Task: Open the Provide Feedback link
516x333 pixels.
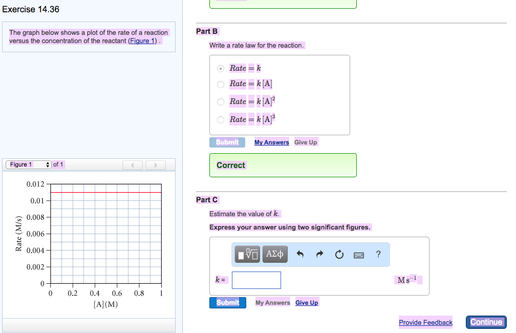Action: click(425, 323)
